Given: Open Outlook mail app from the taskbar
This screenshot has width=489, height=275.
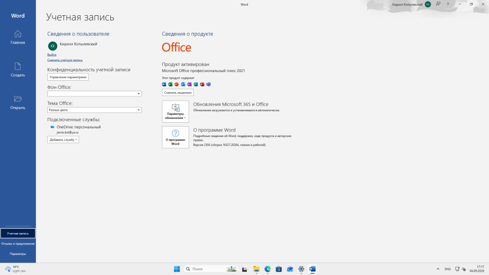Looking at the screenshot, I should (290, 269).
